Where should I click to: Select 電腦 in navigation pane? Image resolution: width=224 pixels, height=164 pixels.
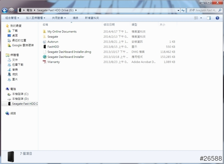point(13,89)
